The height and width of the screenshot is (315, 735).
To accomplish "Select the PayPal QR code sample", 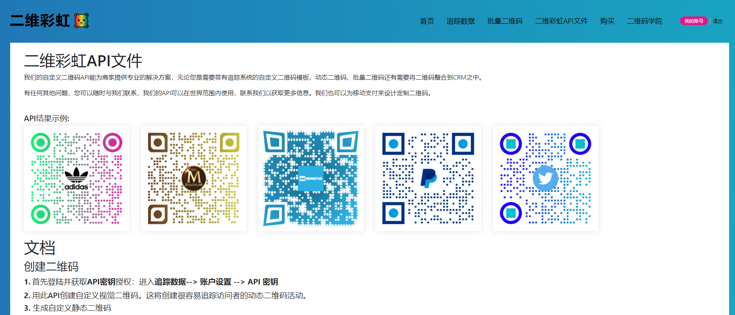I will (428, 178).
